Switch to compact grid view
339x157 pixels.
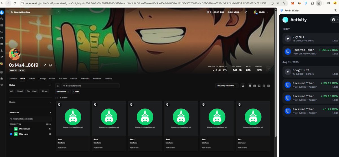(x=255, y=86)
